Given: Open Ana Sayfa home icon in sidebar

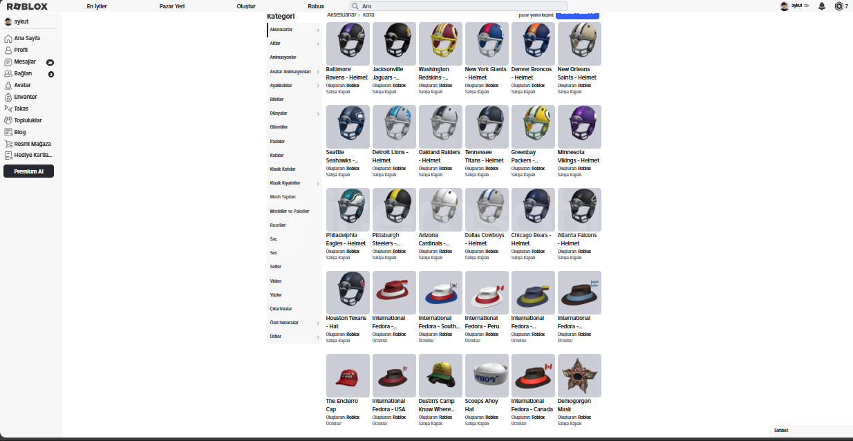Looking at the screenshot, I should click(8, 38).
